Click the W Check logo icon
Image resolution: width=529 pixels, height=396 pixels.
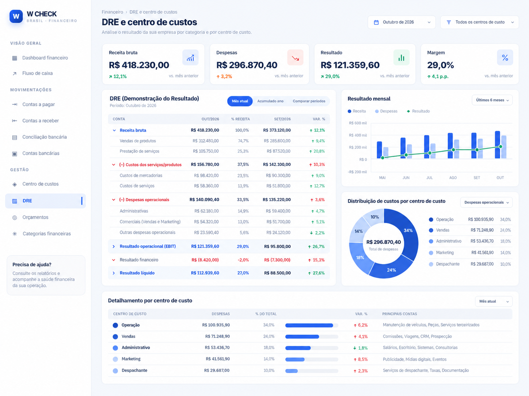point(16,16)
